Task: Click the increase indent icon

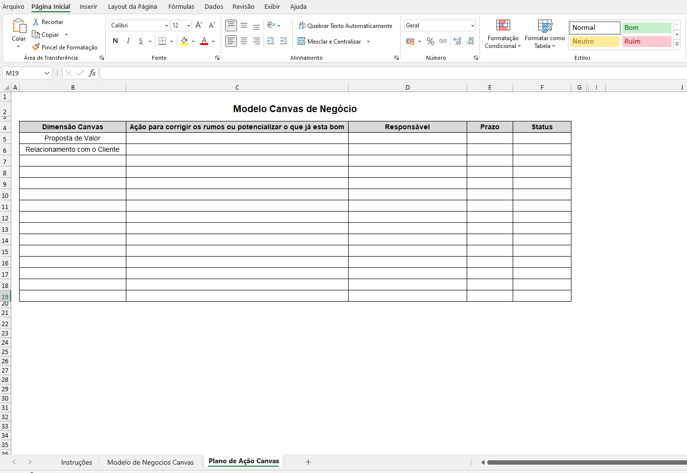Action: coord(284,41)
